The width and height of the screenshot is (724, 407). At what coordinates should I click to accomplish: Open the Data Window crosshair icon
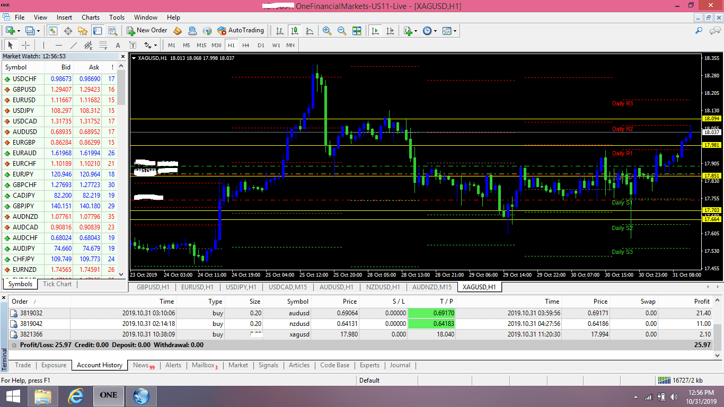(x=68, y=31)
